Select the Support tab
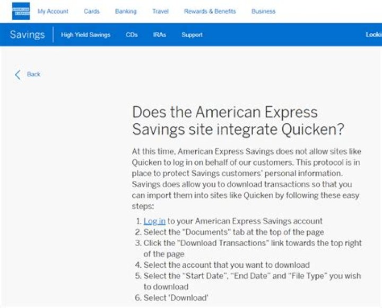 [192, 35]
